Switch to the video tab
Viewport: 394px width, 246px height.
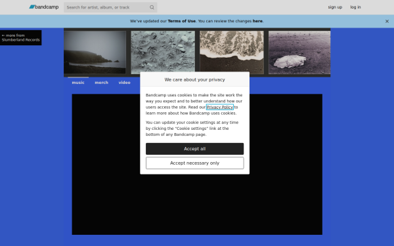coord(124,83)
